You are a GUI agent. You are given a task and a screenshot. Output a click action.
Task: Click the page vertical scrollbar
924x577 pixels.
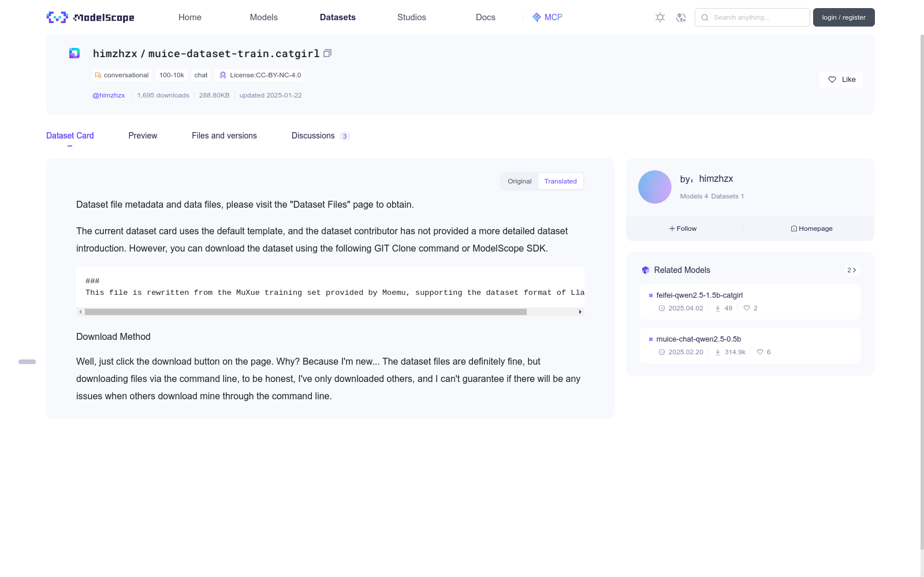[922, 291]
